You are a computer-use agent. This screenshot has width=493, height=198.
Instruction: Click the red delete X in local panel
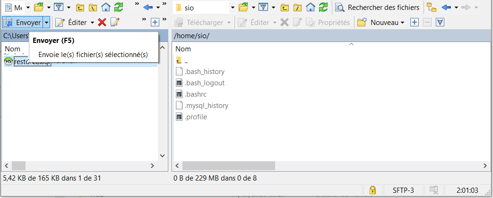(x=102, y=23)
